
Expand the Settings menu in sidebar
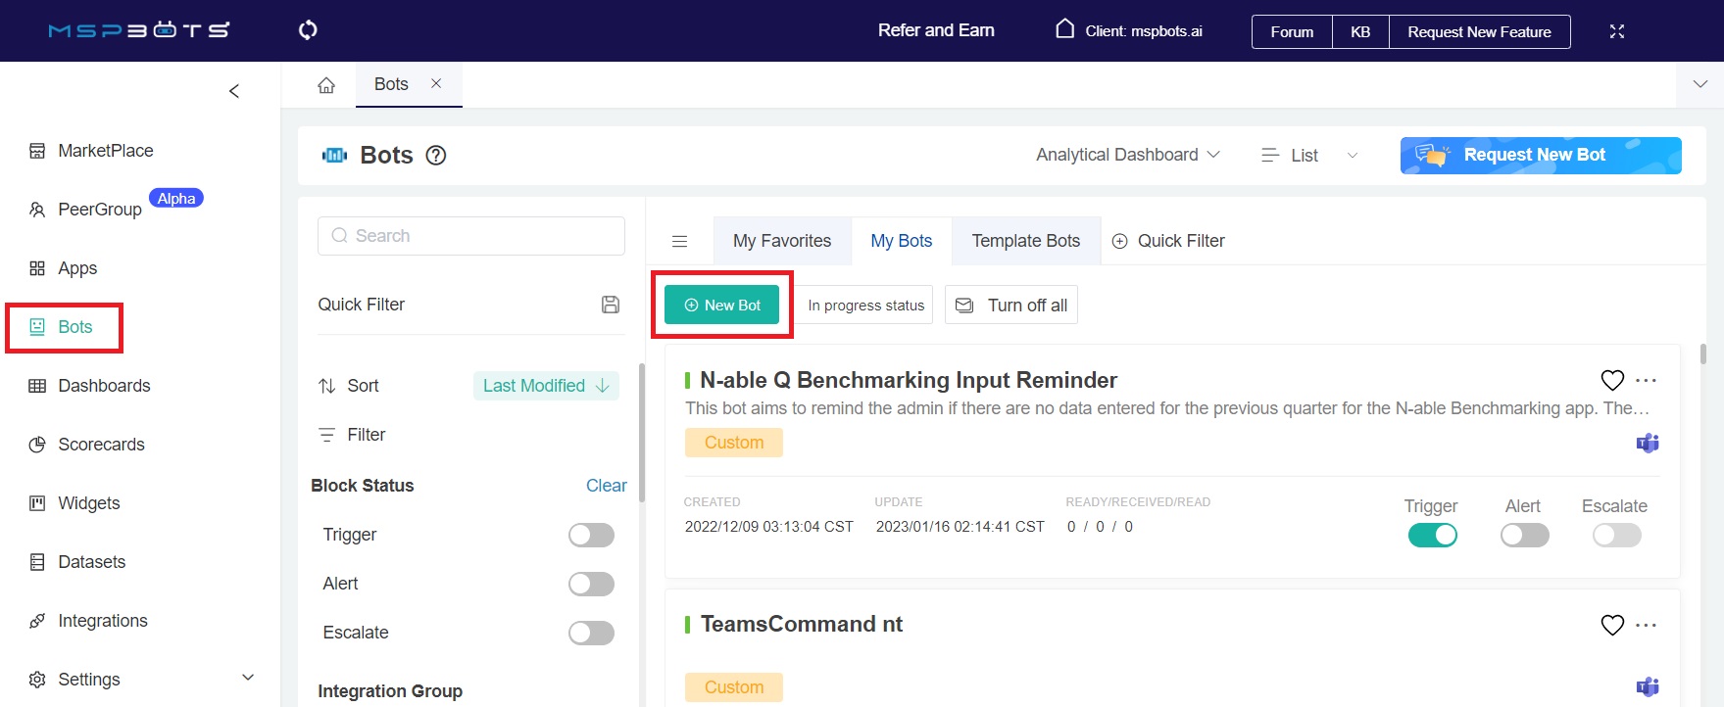pyautogui.click(x=248, y=678)
